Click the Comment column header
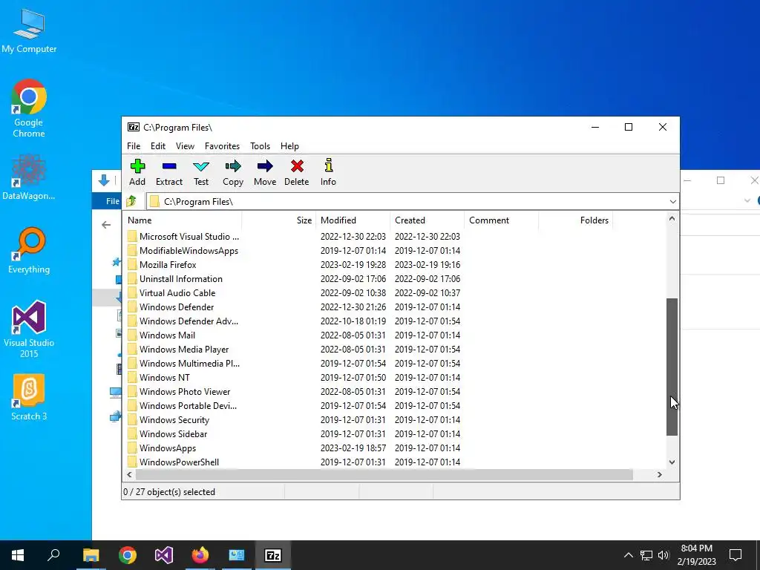The image size is (760, 570). click(501, 220)
